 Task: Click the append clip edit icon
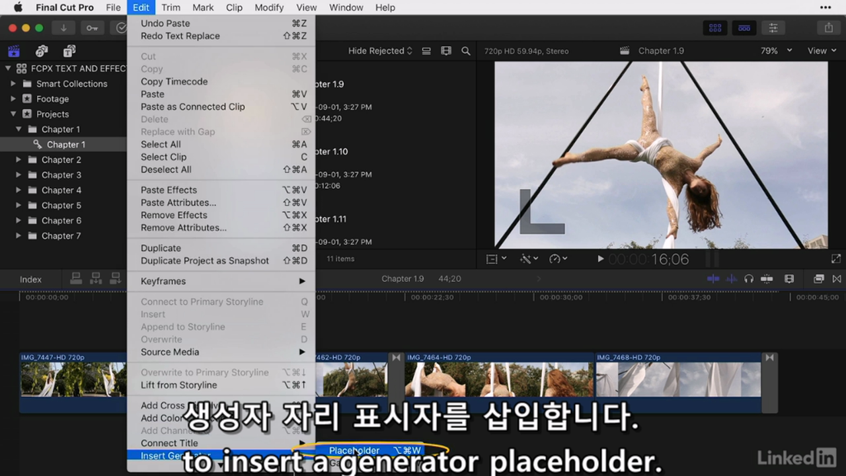(x=115, y=279)
